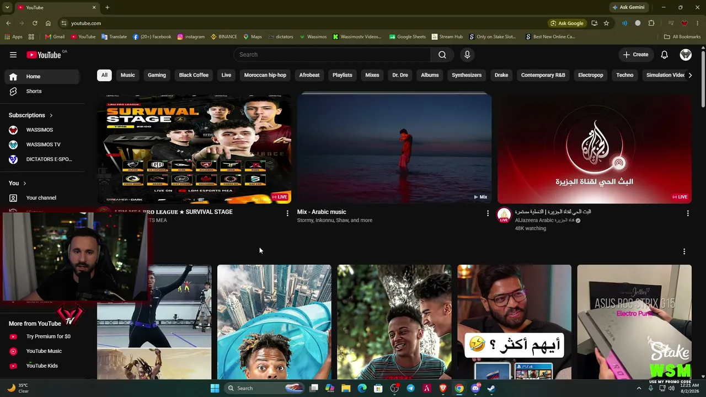Open Chrome's three-dot menu

tap(698, 23)
